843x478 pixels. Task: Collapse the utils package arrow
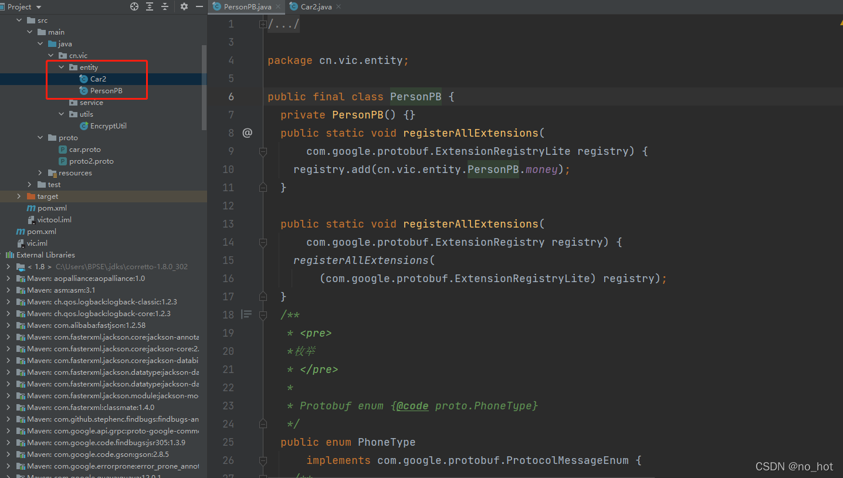[x=62, y=114]
